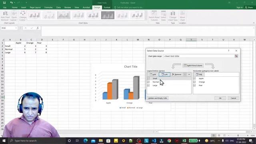
Task: Launch Microsoft Edge from taskbar
Action: (x=85, y=140)
